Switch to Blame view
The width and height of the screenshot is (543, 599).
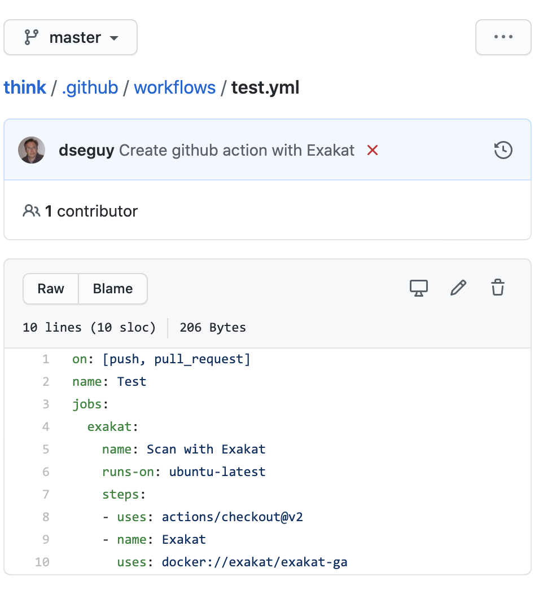click(113, 289)
